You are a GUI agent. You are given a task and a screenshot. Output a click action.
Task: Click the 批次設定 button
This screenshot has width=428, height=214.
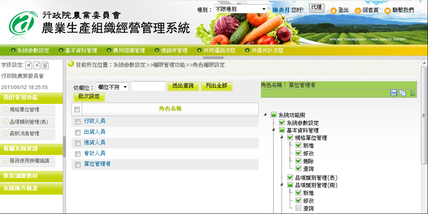click(89, 97)
